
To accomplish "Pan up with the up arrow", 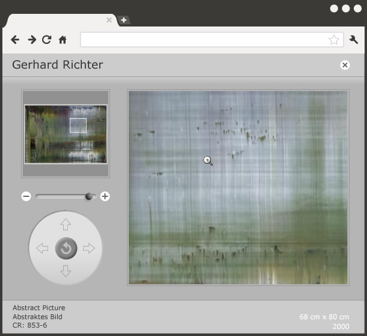I will coord(66,225).
